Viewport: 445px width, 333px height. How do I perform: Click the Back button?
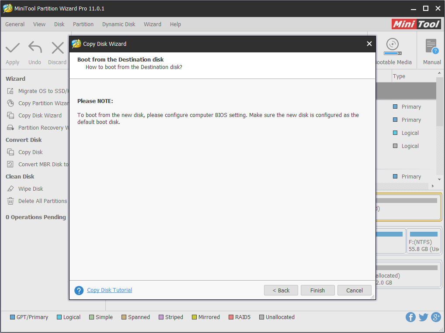281,290
